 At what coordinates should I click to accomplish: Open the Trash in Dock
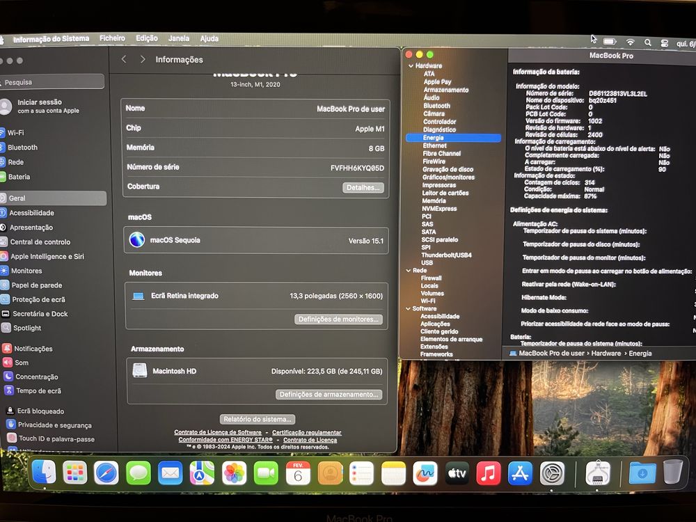tap(673, 473)
